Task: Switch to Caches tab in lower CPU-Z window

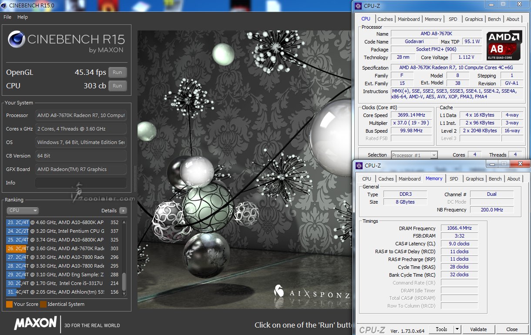Action: pos(386,179)
